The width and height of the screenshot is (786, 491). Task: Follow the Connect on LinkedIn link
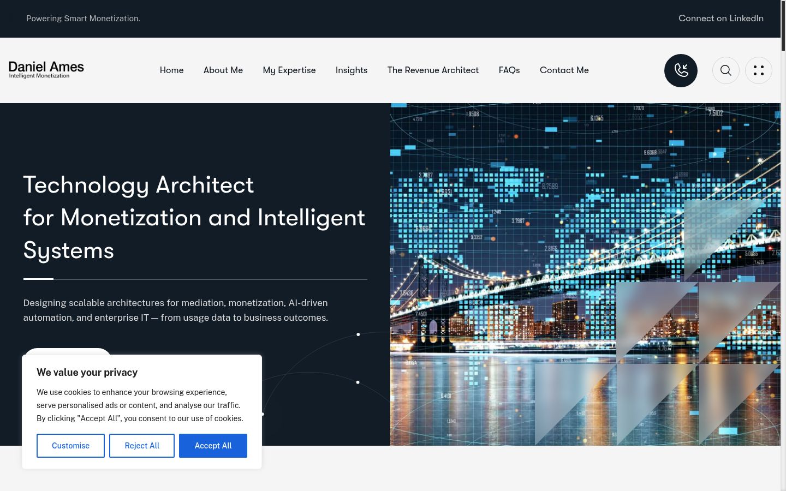[721, 18]
